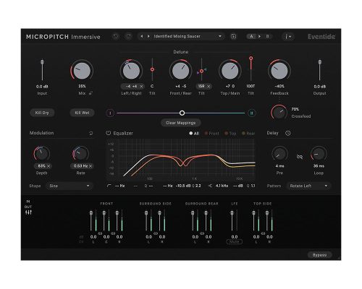
Task: Click the link icon between Front L and C
Action: coord(100,233)
